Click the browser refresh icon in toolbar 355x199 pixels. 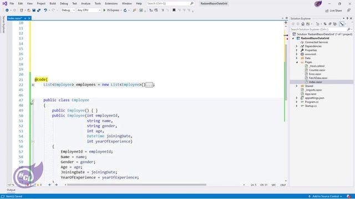pos(125,10)
